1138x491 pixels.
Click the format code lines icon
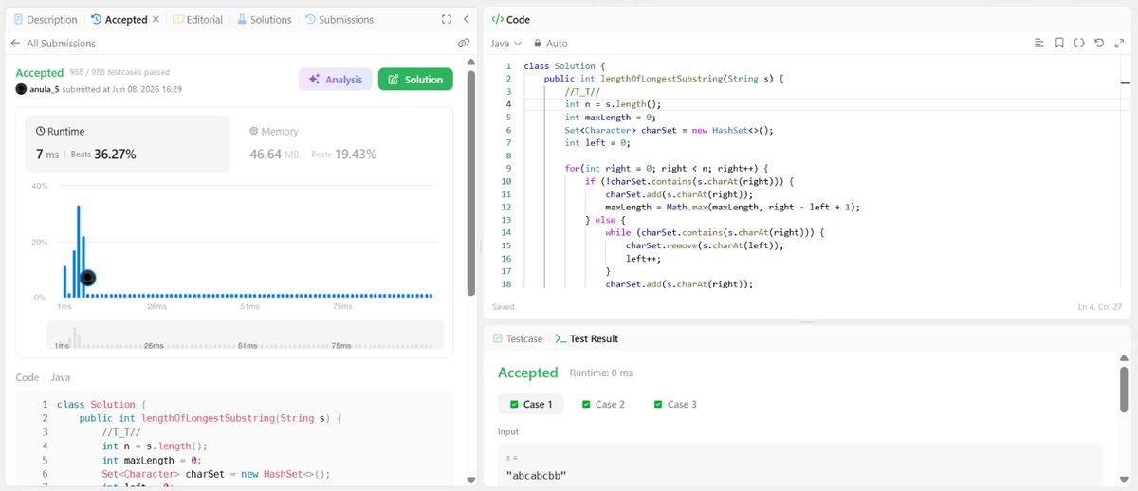tap(1038, 44)
